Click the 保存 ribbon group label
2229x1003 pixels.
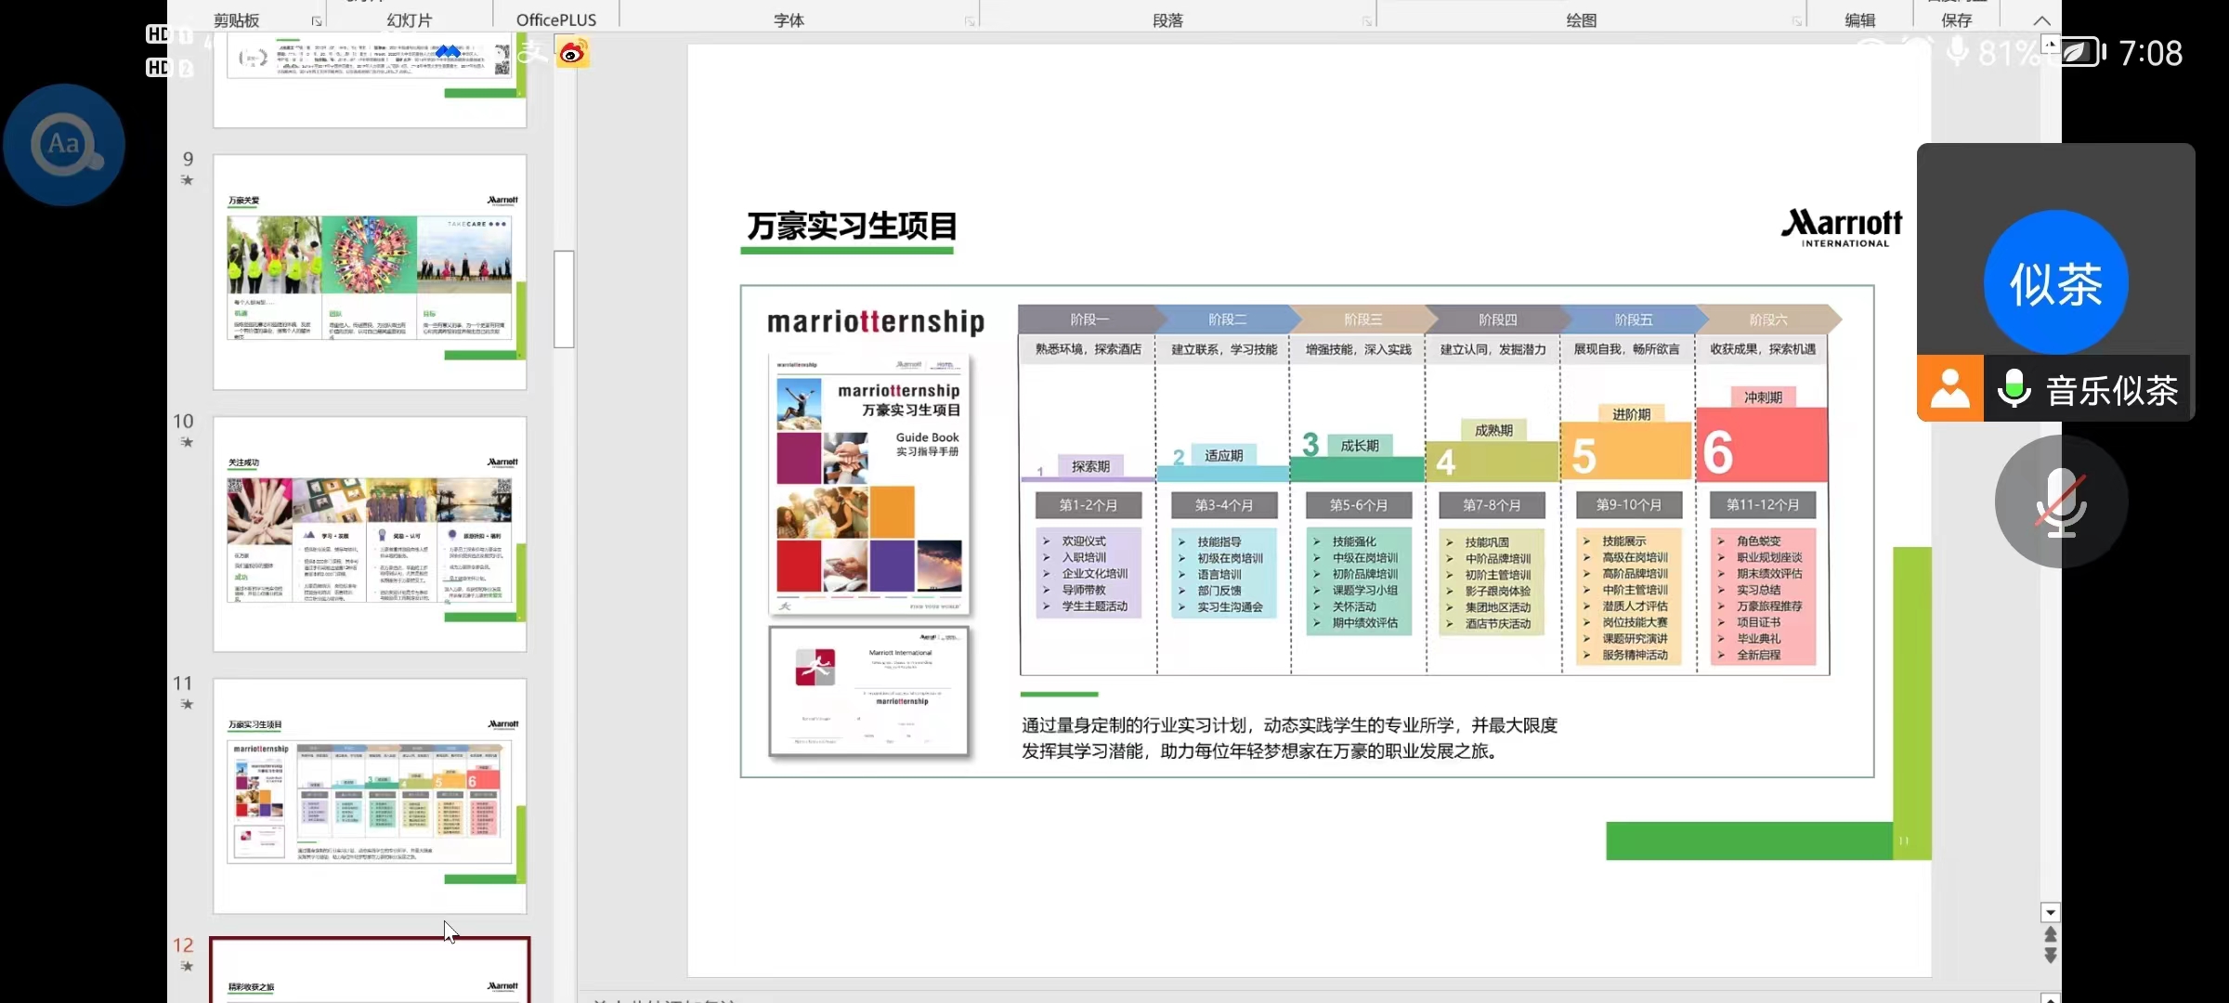point(1956,20)
